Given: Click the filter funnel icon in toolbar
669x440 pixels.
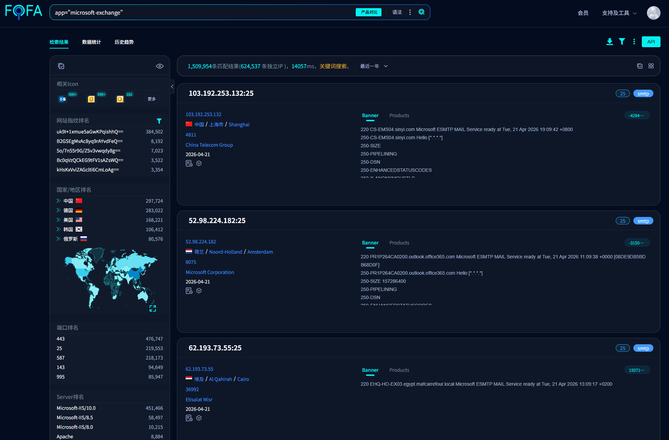Looking at the screenshot, I should (x=622, y=42).
